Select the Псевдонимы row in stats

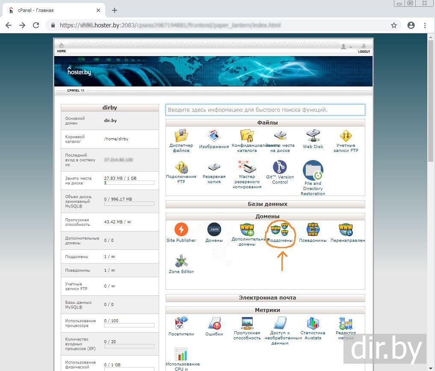(x=110, y=270)
